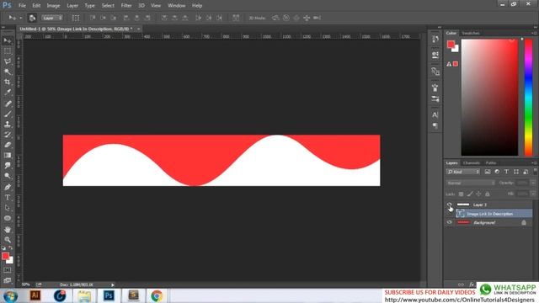This screenshot has height=303, width=539.
Task: Open the Layer menu
Action: coord(72,6)
